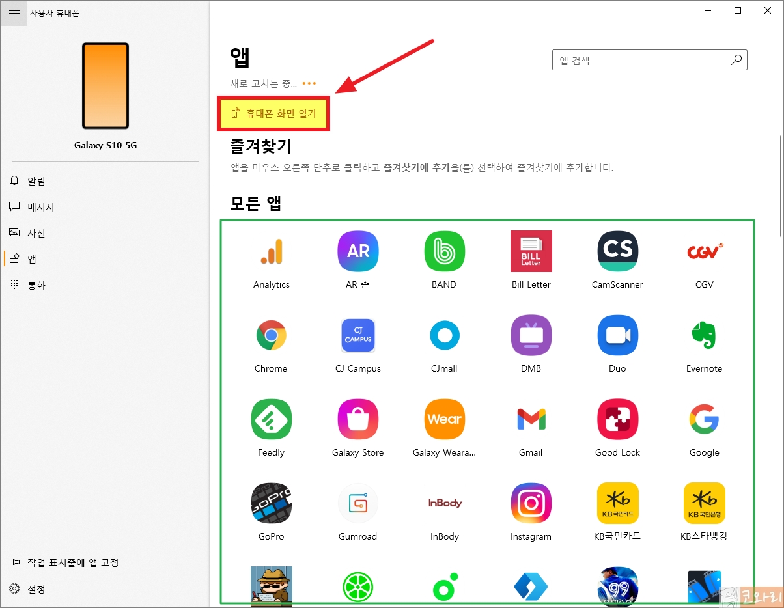Launch the Evernote app icon

705,335
